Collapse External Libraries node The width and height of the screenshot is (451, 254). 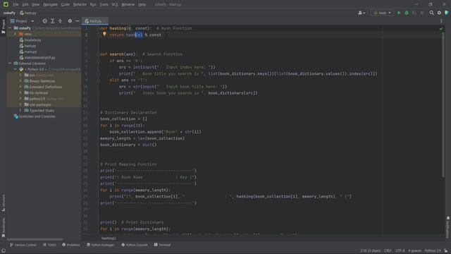tap(11, 64)
